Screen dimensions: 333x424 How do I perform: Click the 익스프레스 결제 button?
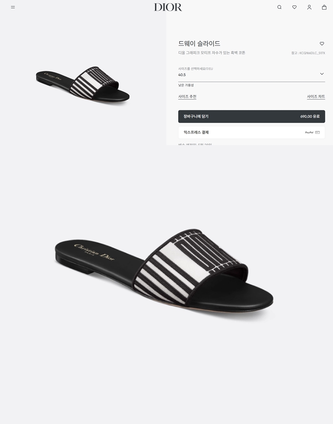click(x=251, y=133)
